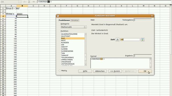The height and width of the screenshot is (96, 172).
Task: Select TANHYP in function list
Action: (73, 55)
